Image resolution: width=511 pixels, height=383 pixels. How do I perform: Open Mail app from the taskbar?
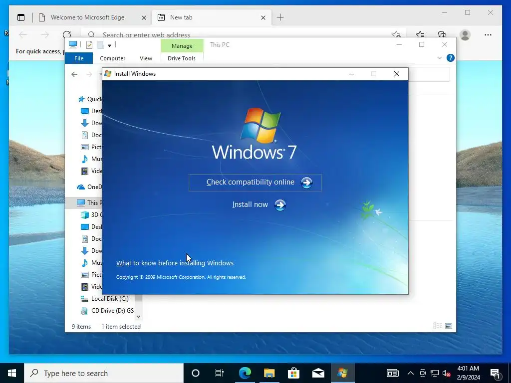coord(318,373)
